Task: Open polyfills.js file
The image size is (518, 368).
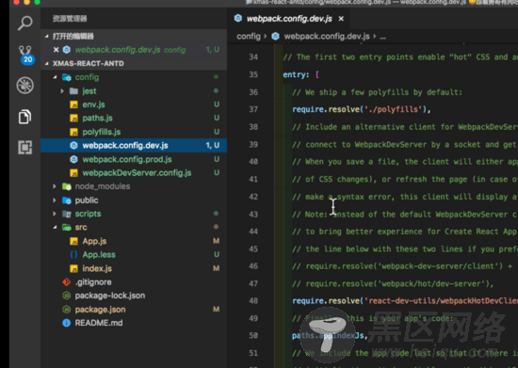Action: [x=102, y=132]
